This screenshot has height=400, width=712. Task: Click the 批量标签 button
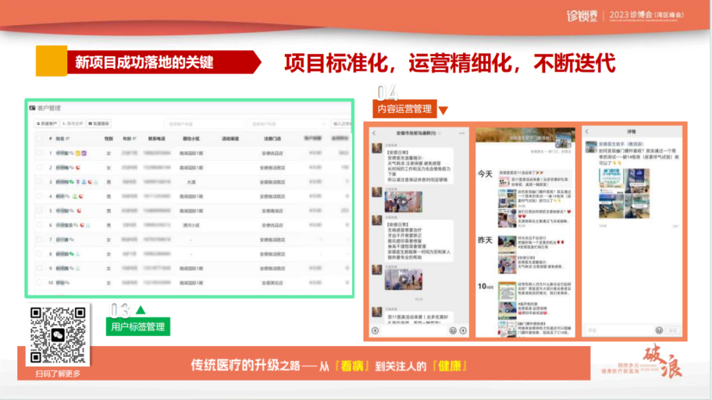click(x=99, y=123)
